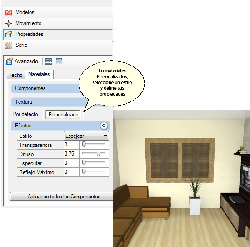Select the Movimiento arrows icon
Screen dimensions: 250x247
point(9,24)
